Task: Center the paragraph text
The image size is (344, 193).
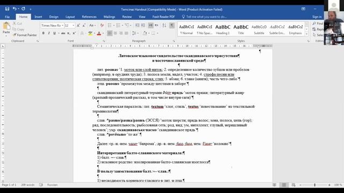Action: [116, 33]
